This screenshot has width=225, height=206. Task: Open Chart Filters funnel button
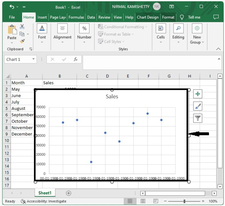pyautogui.click(x=198, y=118)
